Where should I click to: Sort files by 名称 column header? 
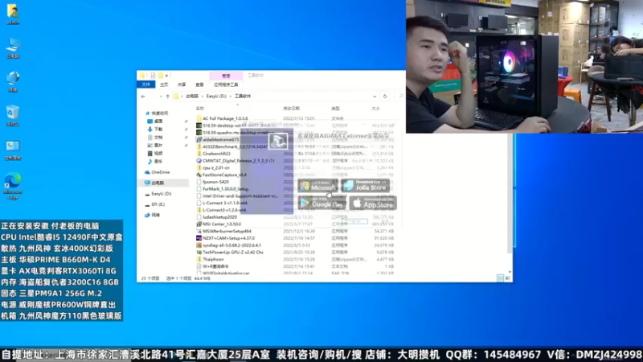pyautogui.click(x=200, y=109)
